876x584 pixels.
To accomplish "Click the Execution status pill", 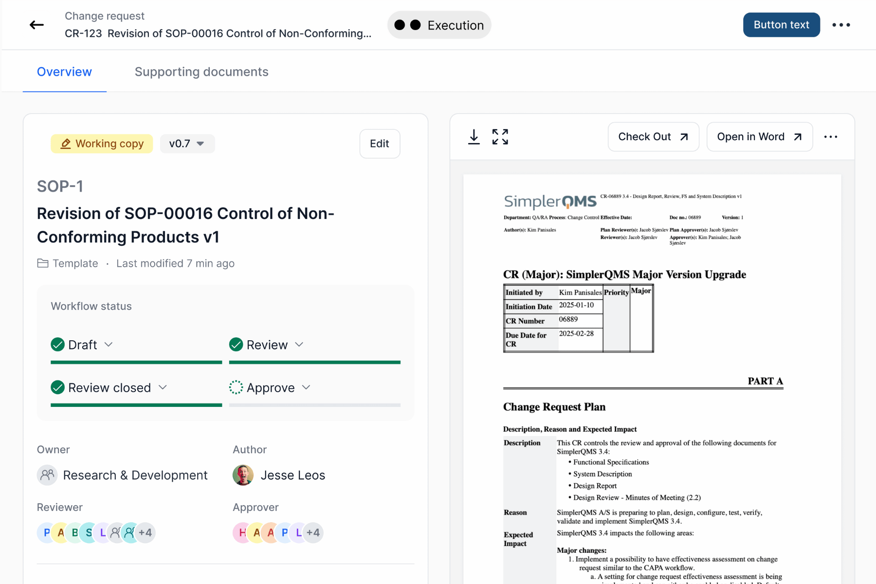I will (439, 25).
